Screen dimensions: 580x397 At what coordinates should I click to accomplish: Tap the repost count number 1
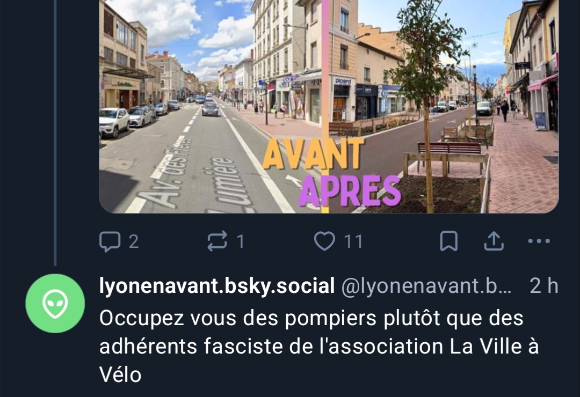[x=241, y=242]
